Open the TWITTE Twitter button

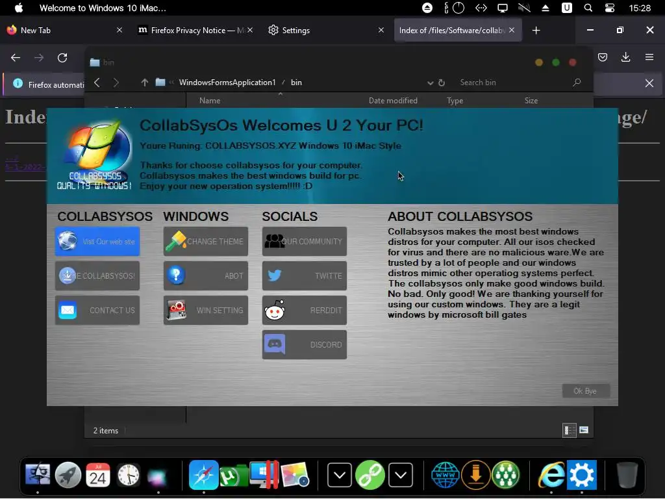(x=305, y=275)
